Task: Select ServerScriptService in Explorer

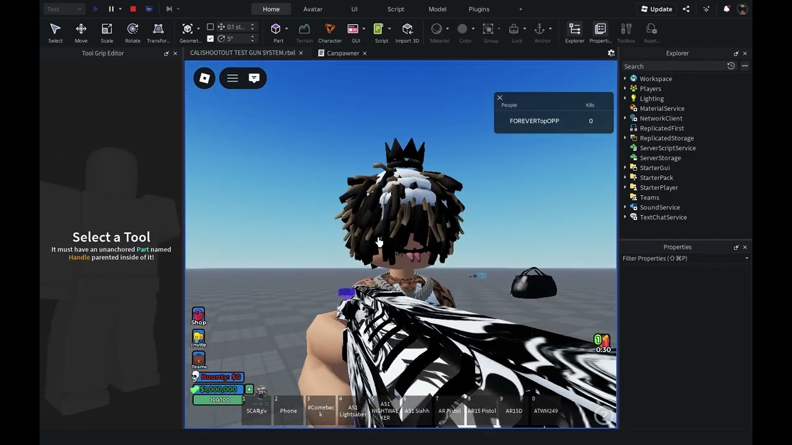Action: tap(667, 148)
